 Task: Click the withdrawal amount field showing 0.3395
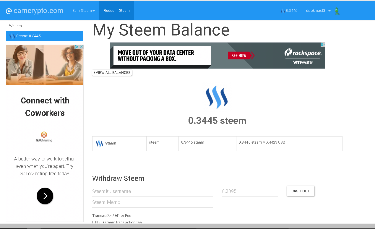click(x=250, y=191)
